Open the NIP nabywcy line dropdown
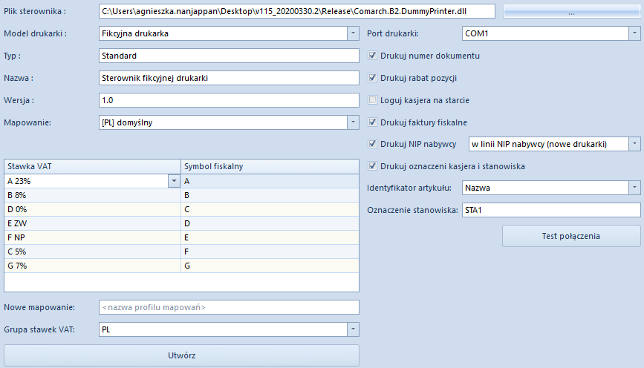Image resolution: width=644 pixels, height=368 pixels. coord(634,144)
